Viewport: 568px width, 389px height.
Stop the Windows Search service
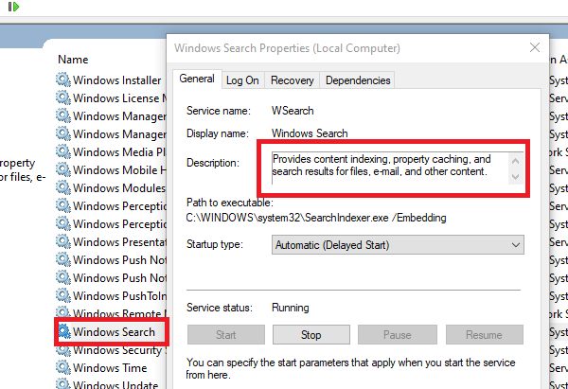pyautogui.click(x=311, y=334)
